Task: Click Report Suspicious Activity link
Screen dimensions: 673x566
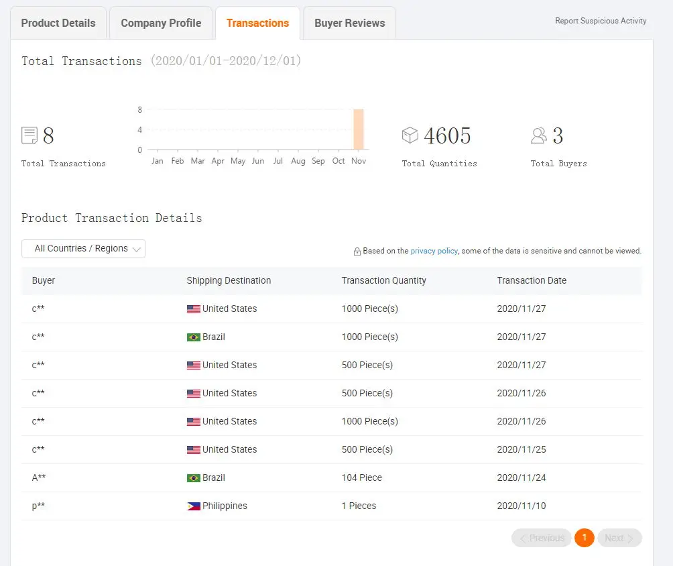Action: 601,21
